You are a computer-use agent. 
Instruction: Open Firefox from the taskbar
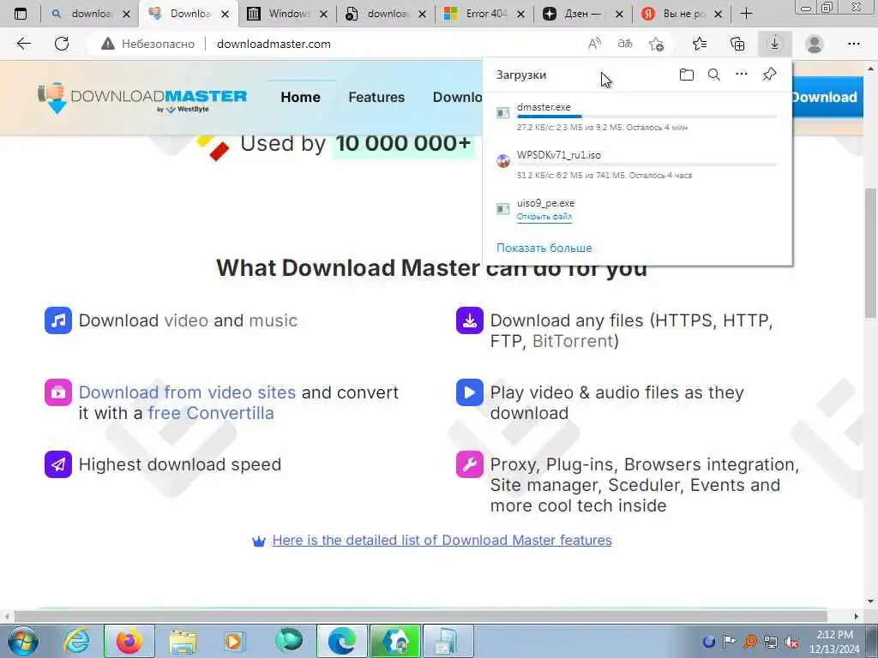pyautogui.click(x=129, y=641)
